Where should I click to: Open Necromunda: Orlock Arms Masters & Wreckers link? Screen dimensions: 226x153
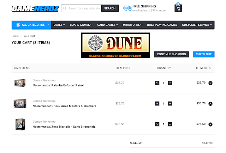pos(64,106)
